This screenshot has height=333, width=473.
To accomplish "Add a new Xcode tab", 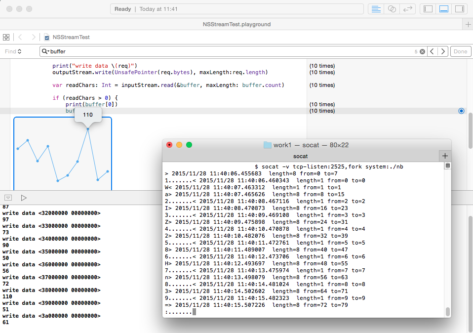I will pos(468,24).
